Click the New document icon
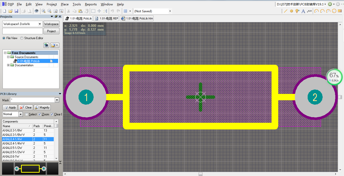 point(4,11)
